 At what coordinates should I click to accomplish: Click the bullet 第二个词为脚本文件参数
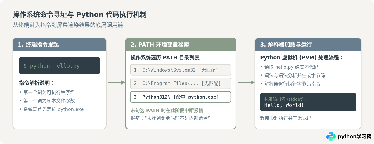[x=47, y=101]
